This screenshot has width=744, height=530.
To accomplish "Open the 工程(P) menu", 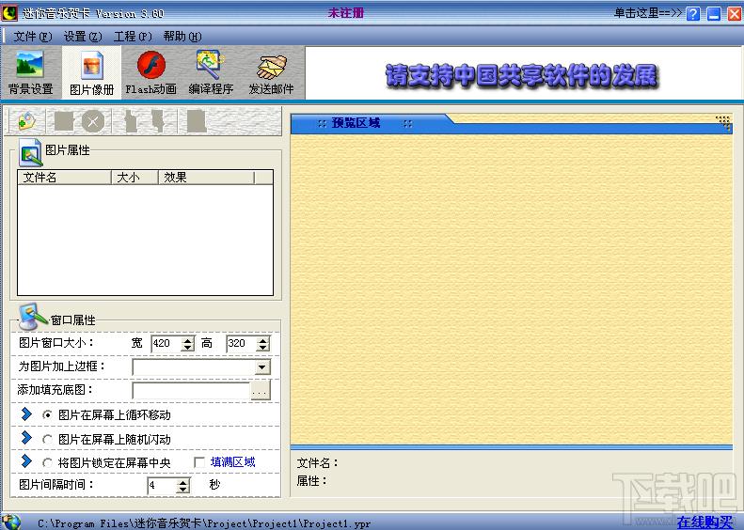I will 133,36.
